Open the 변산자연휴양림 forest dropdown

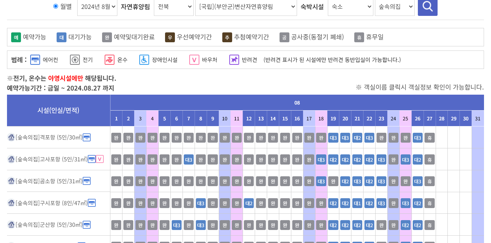(x=246, y=7)
